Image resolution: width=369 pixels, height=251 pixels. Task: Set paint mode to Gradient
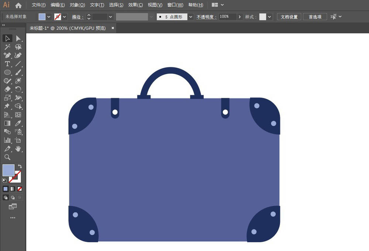13,189
